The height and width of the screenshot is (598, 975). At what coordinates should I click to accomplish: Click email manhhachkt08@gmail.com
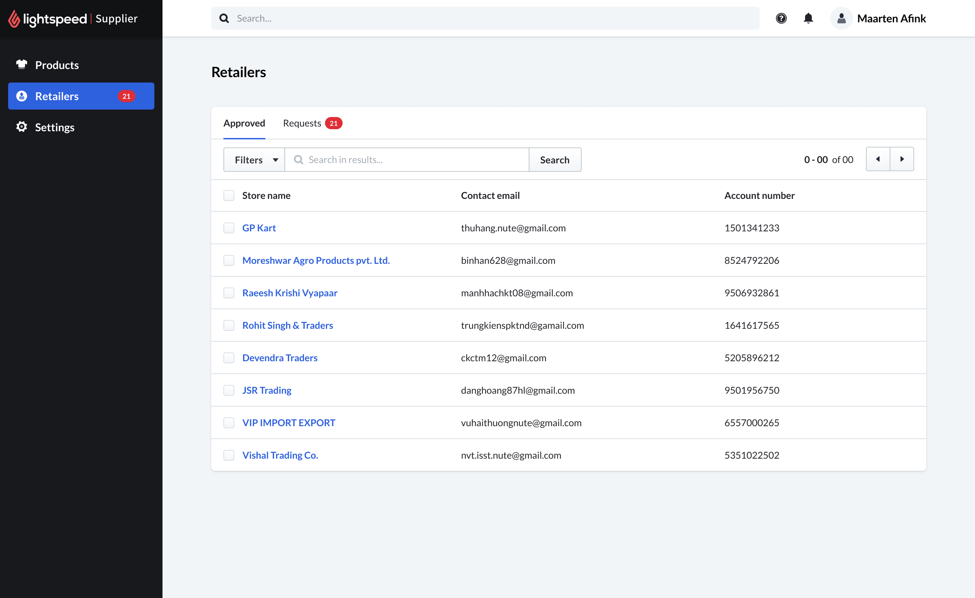[x=517, y=293]
